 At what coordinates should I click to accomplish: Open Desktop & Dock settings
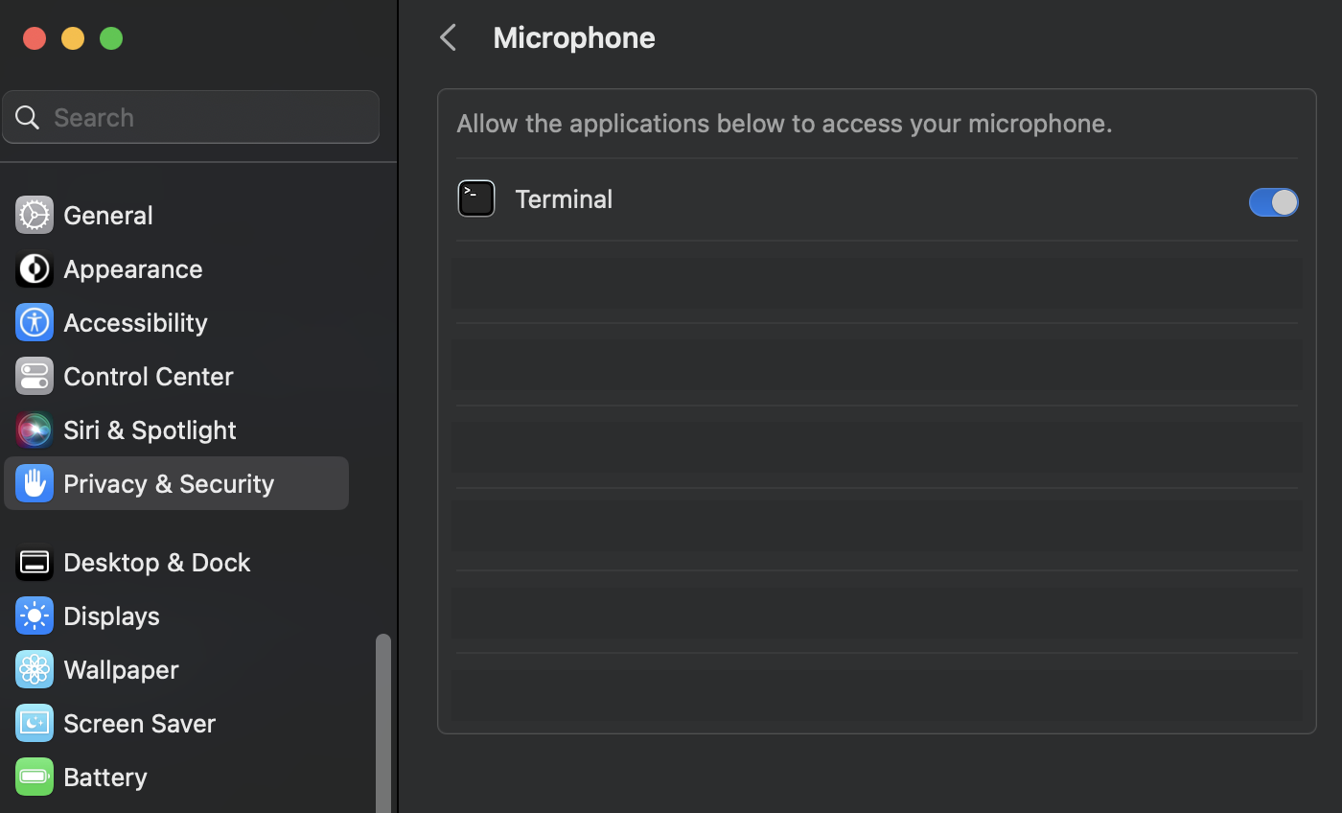[x=176, y=562]
